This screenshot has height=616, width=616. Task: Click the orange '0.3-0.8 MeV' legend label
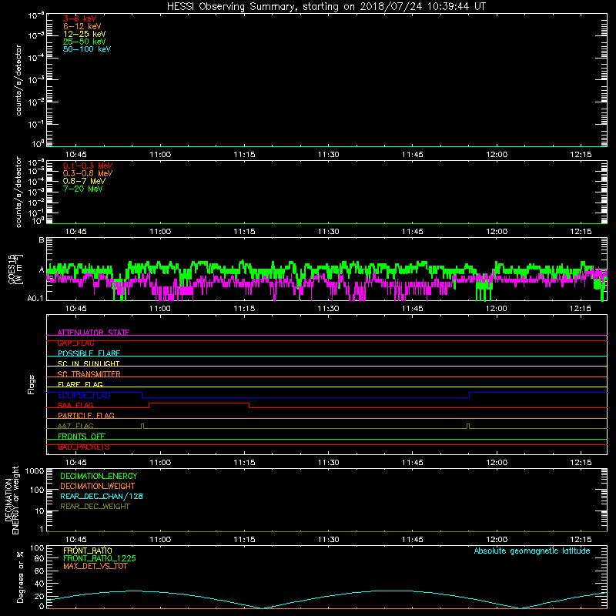88,173
